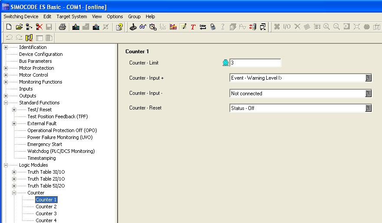The height and width of the screenshot is (223, 382).
Task: Expand Truth Table 5I/2O node
Action: pos(14,186)
